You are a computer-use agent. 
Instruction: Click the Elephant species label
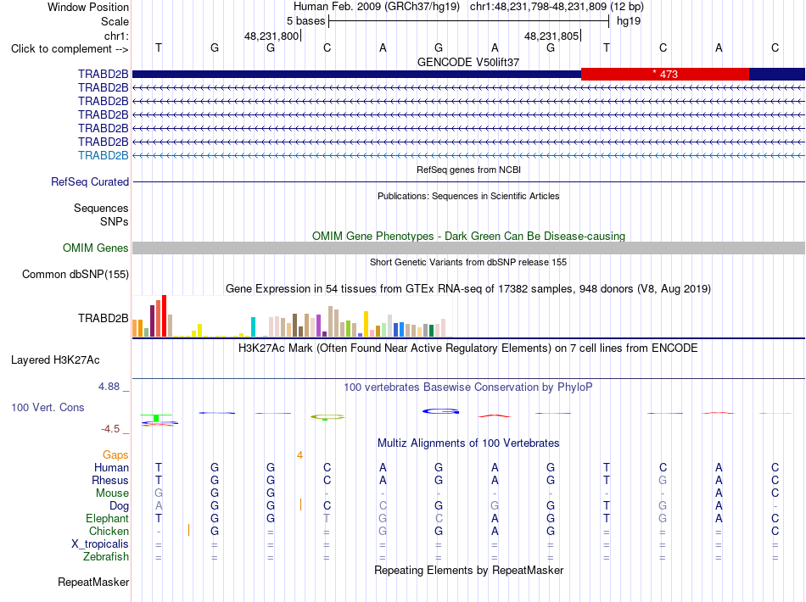pos(107,518)
